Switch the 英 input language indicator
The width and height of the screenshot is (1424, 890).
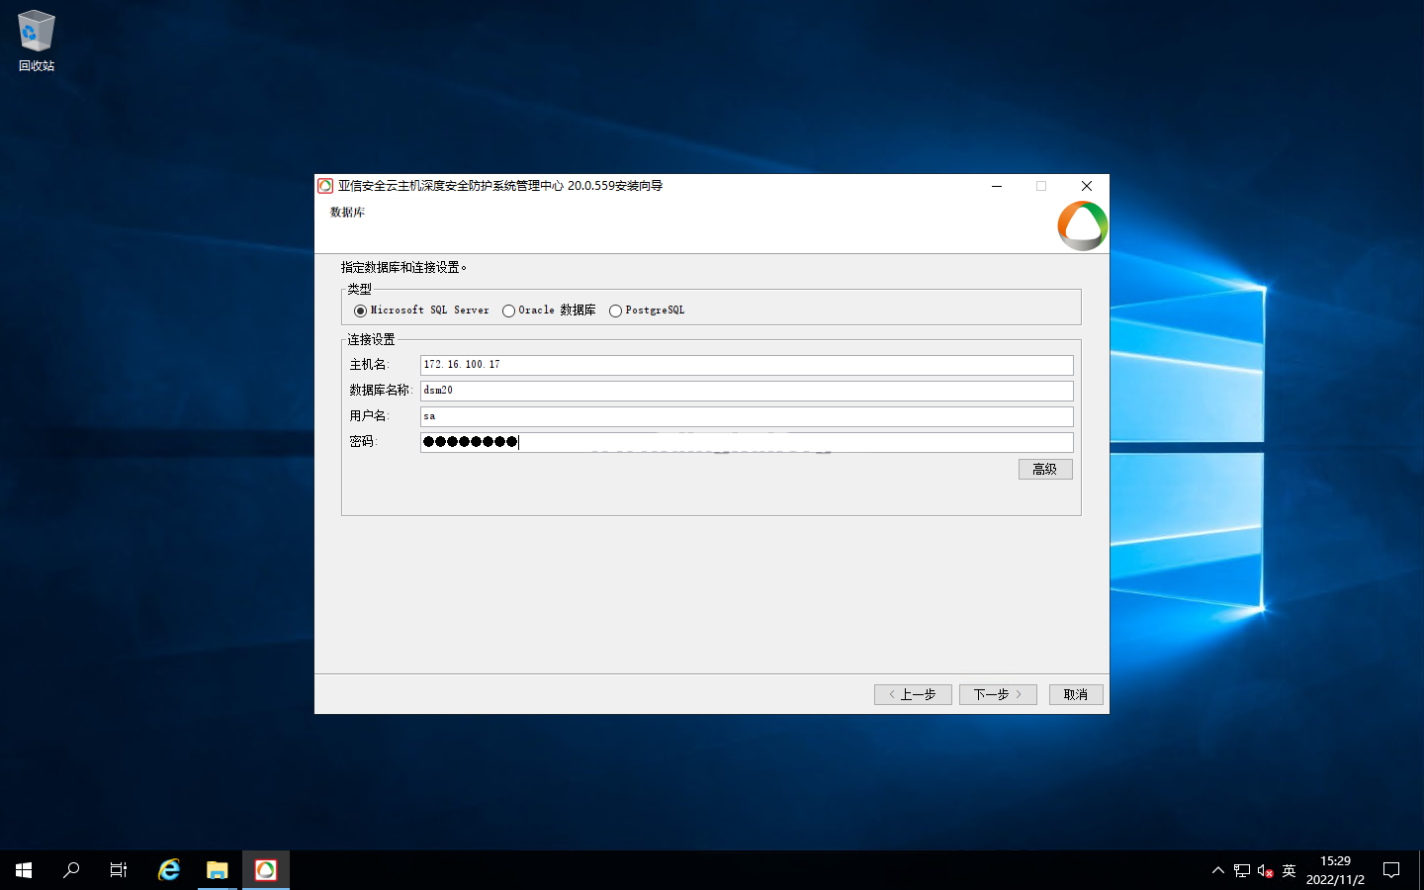(1289, 871)
